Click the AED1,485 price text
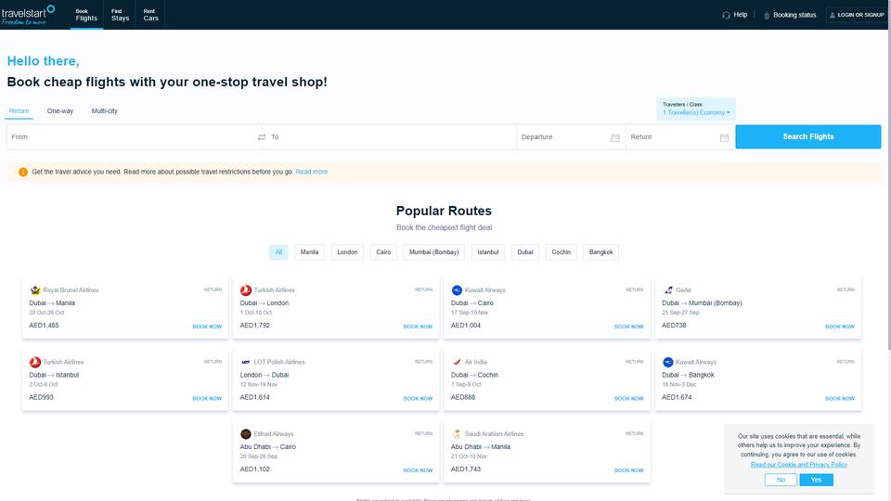Image resolution: width=891 pixels, height=501 pixels. (x=44, y=326)
